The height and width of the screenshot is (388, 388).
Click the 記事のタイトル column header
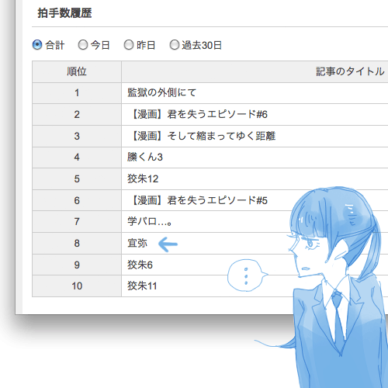[x=350, y=71]
